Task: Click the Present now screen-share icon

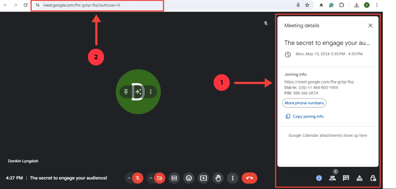Action: point(204,178)
